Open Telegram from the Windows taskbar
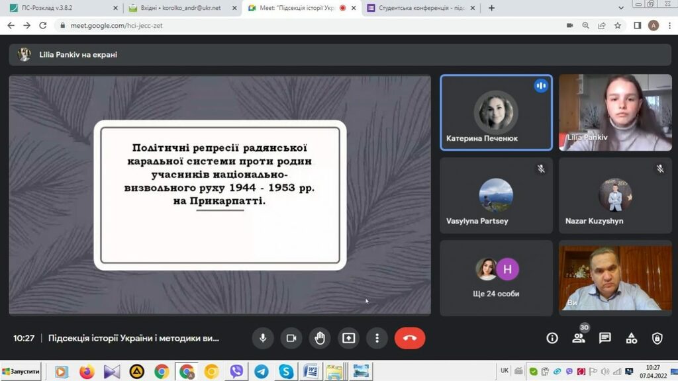This screenshot has height=381, width=678. [x=262, y=372]
